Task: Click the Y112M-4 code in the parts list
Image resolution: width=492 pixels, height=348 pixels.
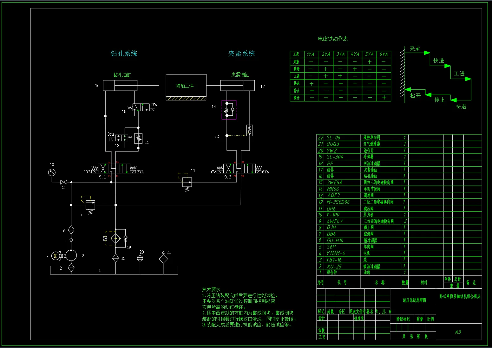Action: click(x=336, y=253)
